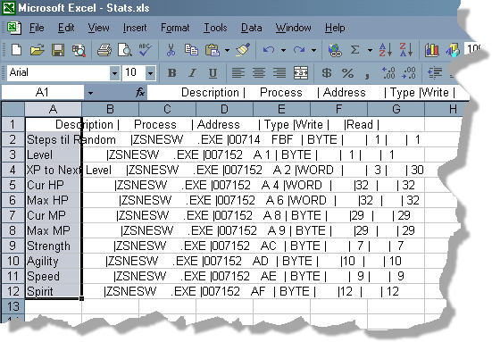Toggle Underline formatting
492x342 pixels.
[213, 73]
